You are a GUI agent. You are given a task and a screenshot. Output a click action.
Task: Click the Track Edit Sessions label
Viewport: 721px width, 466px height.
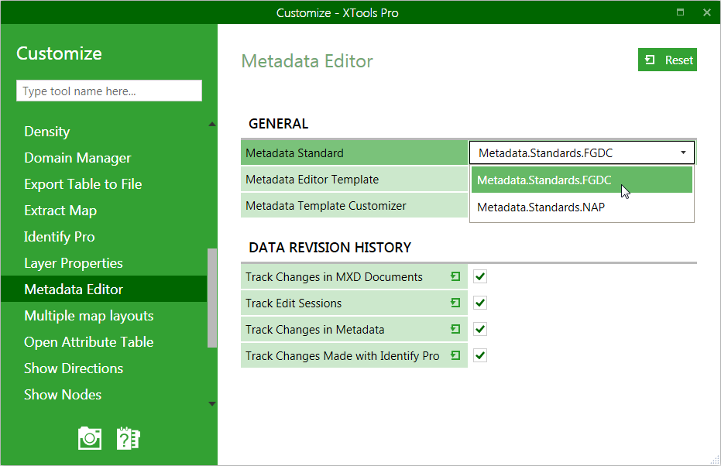[x=294, y=303]
